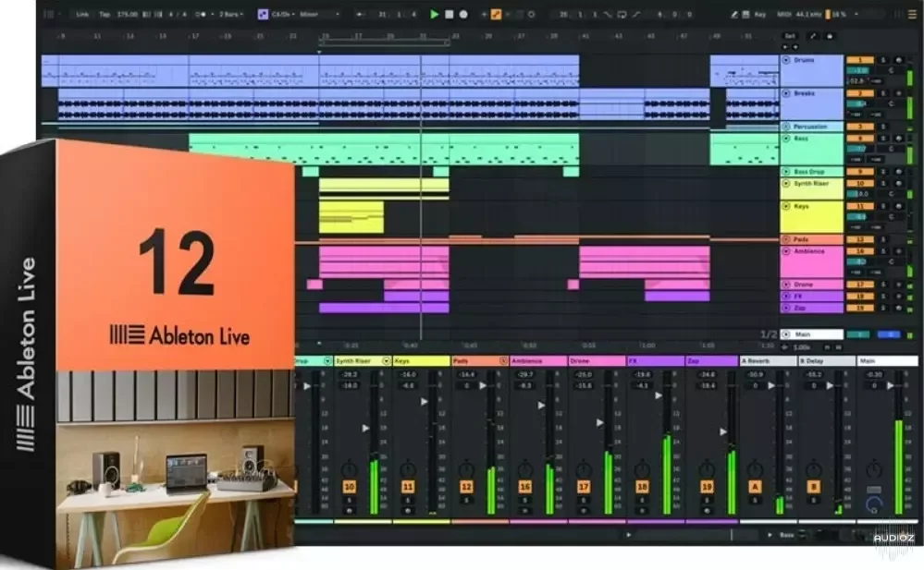Viewport: 924px width, 570px height.
Task: Solo the Drums track
Action: coord(882,60)
